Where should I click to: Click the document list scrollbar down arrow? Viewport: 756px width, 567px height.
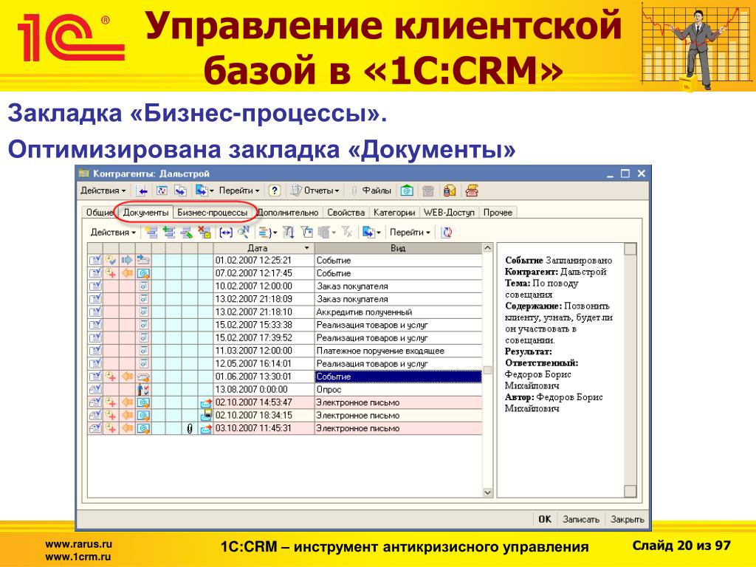pos(487,492)
